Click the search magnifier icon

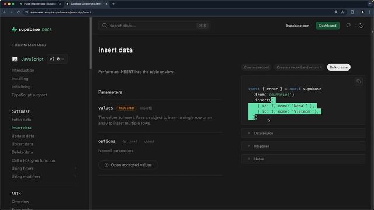tap(105, 26)
